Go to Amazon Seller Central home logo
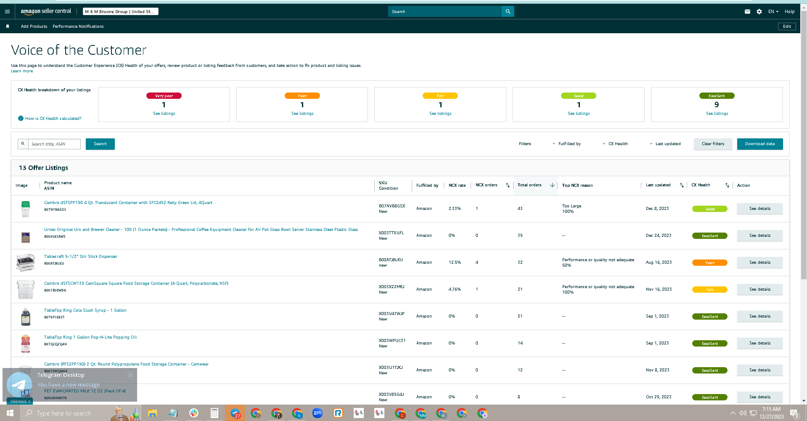Viewport: 807px width, 421px height. pos(46,11)
